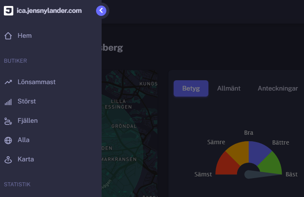
Task: Click the Bättre gauge label
Action: tap(280, 142)
